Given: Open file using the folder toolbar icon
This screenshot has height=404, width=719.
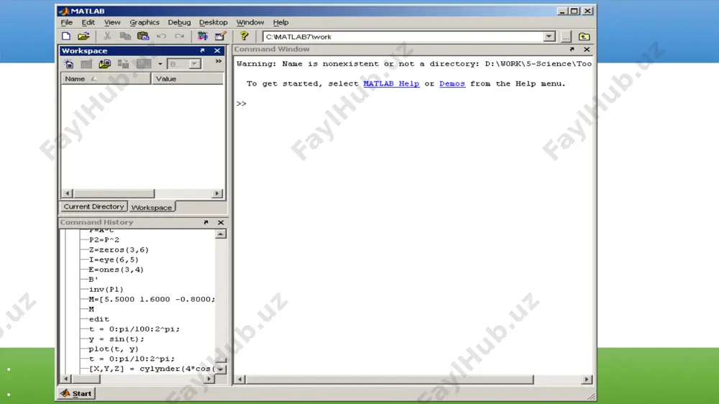Looking at the screenshot, I should 83,36.
